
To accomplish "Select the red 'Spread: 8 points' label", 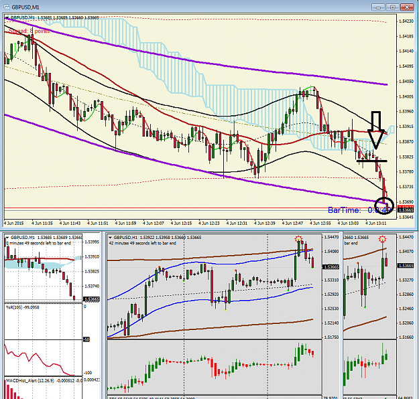I will coord(29,31).
